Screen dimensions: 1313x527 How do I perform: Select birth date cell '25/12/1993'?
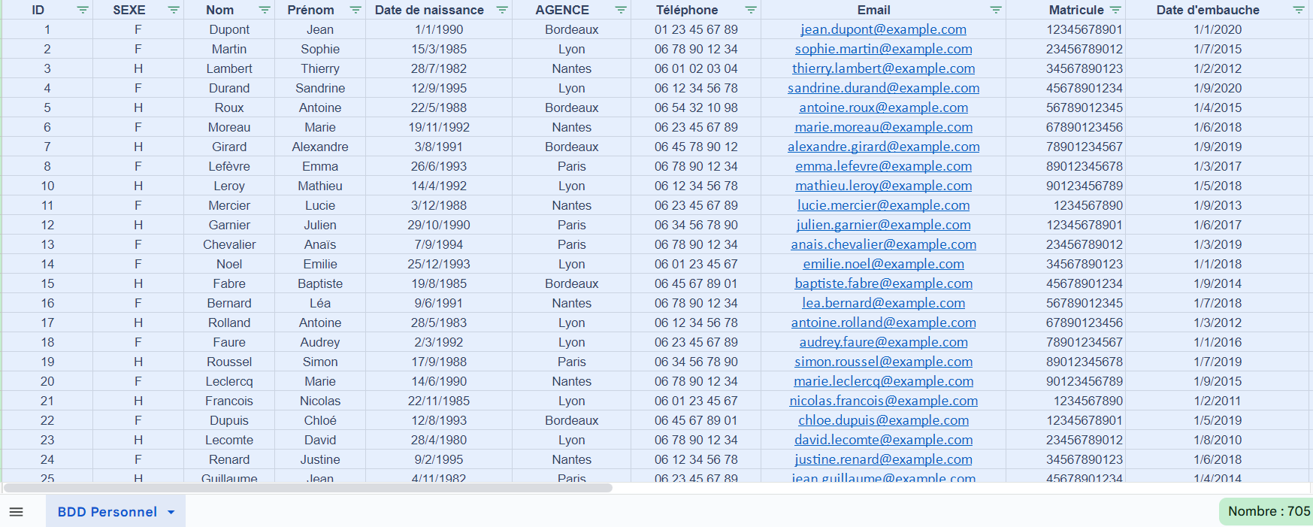439,264
